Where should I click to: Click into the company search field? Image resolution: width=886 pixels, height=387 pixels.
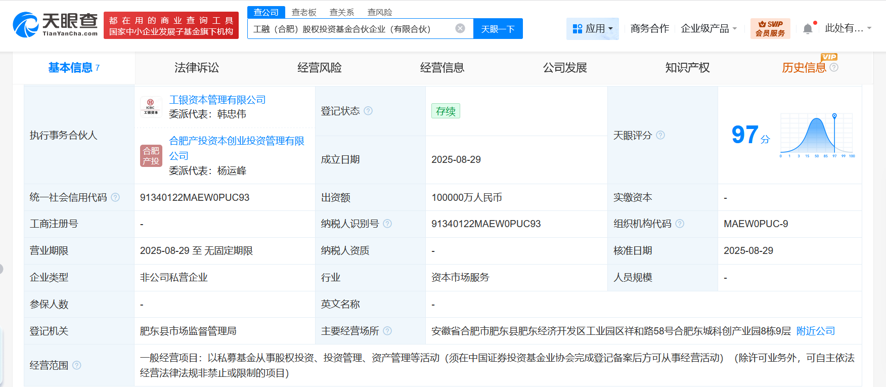pyautogui.click(x=349, y=29)
